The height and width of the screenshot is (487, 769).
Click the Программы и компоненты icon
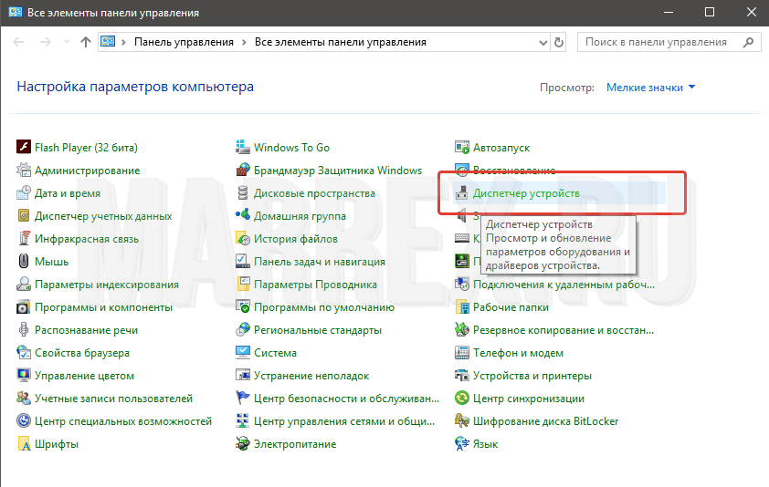tap(24, 307)
